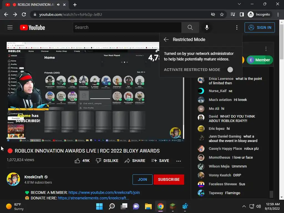
Task: Open clock showing 12:59 AM
Action: click(272, 206)
